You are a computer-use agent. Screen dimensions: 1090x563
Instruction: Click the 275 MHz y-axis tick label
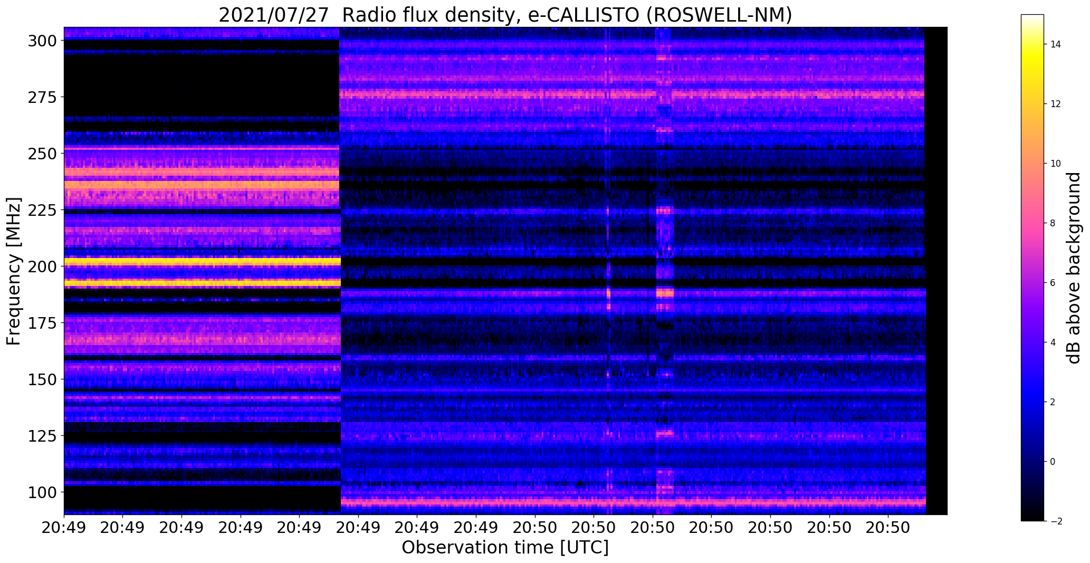(x=43, y=97)
